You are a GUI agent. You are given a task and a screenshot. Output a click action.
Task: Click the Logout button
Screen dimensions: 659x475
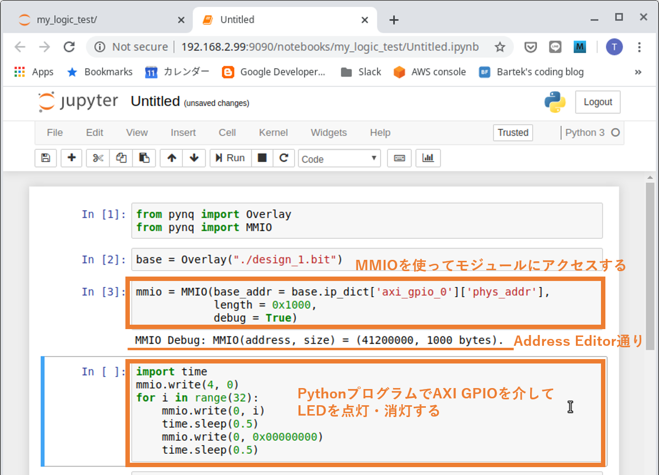point(598,102)
